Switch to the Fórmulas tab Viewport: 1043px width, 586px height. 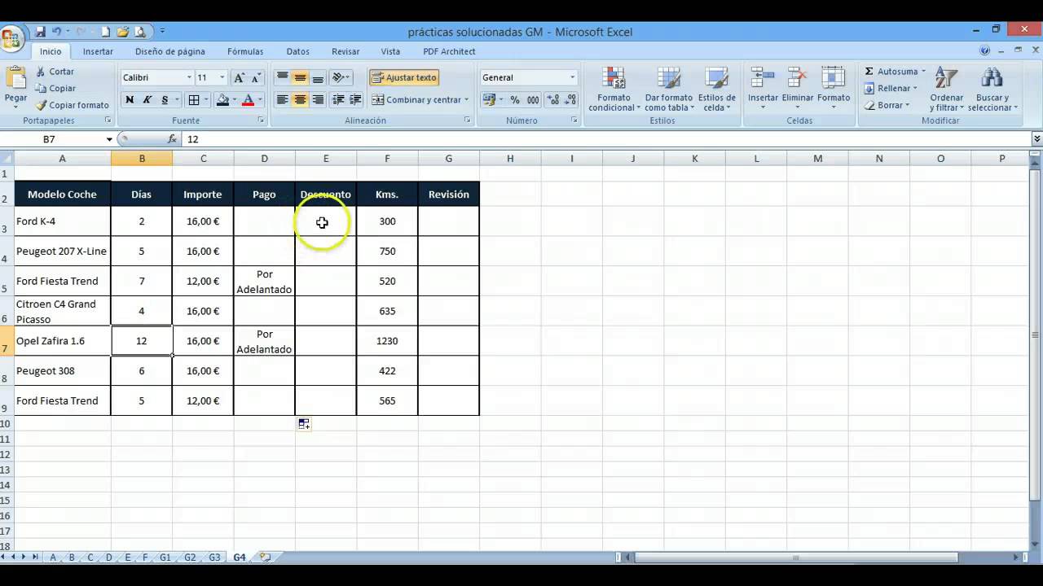click(245, 51)
